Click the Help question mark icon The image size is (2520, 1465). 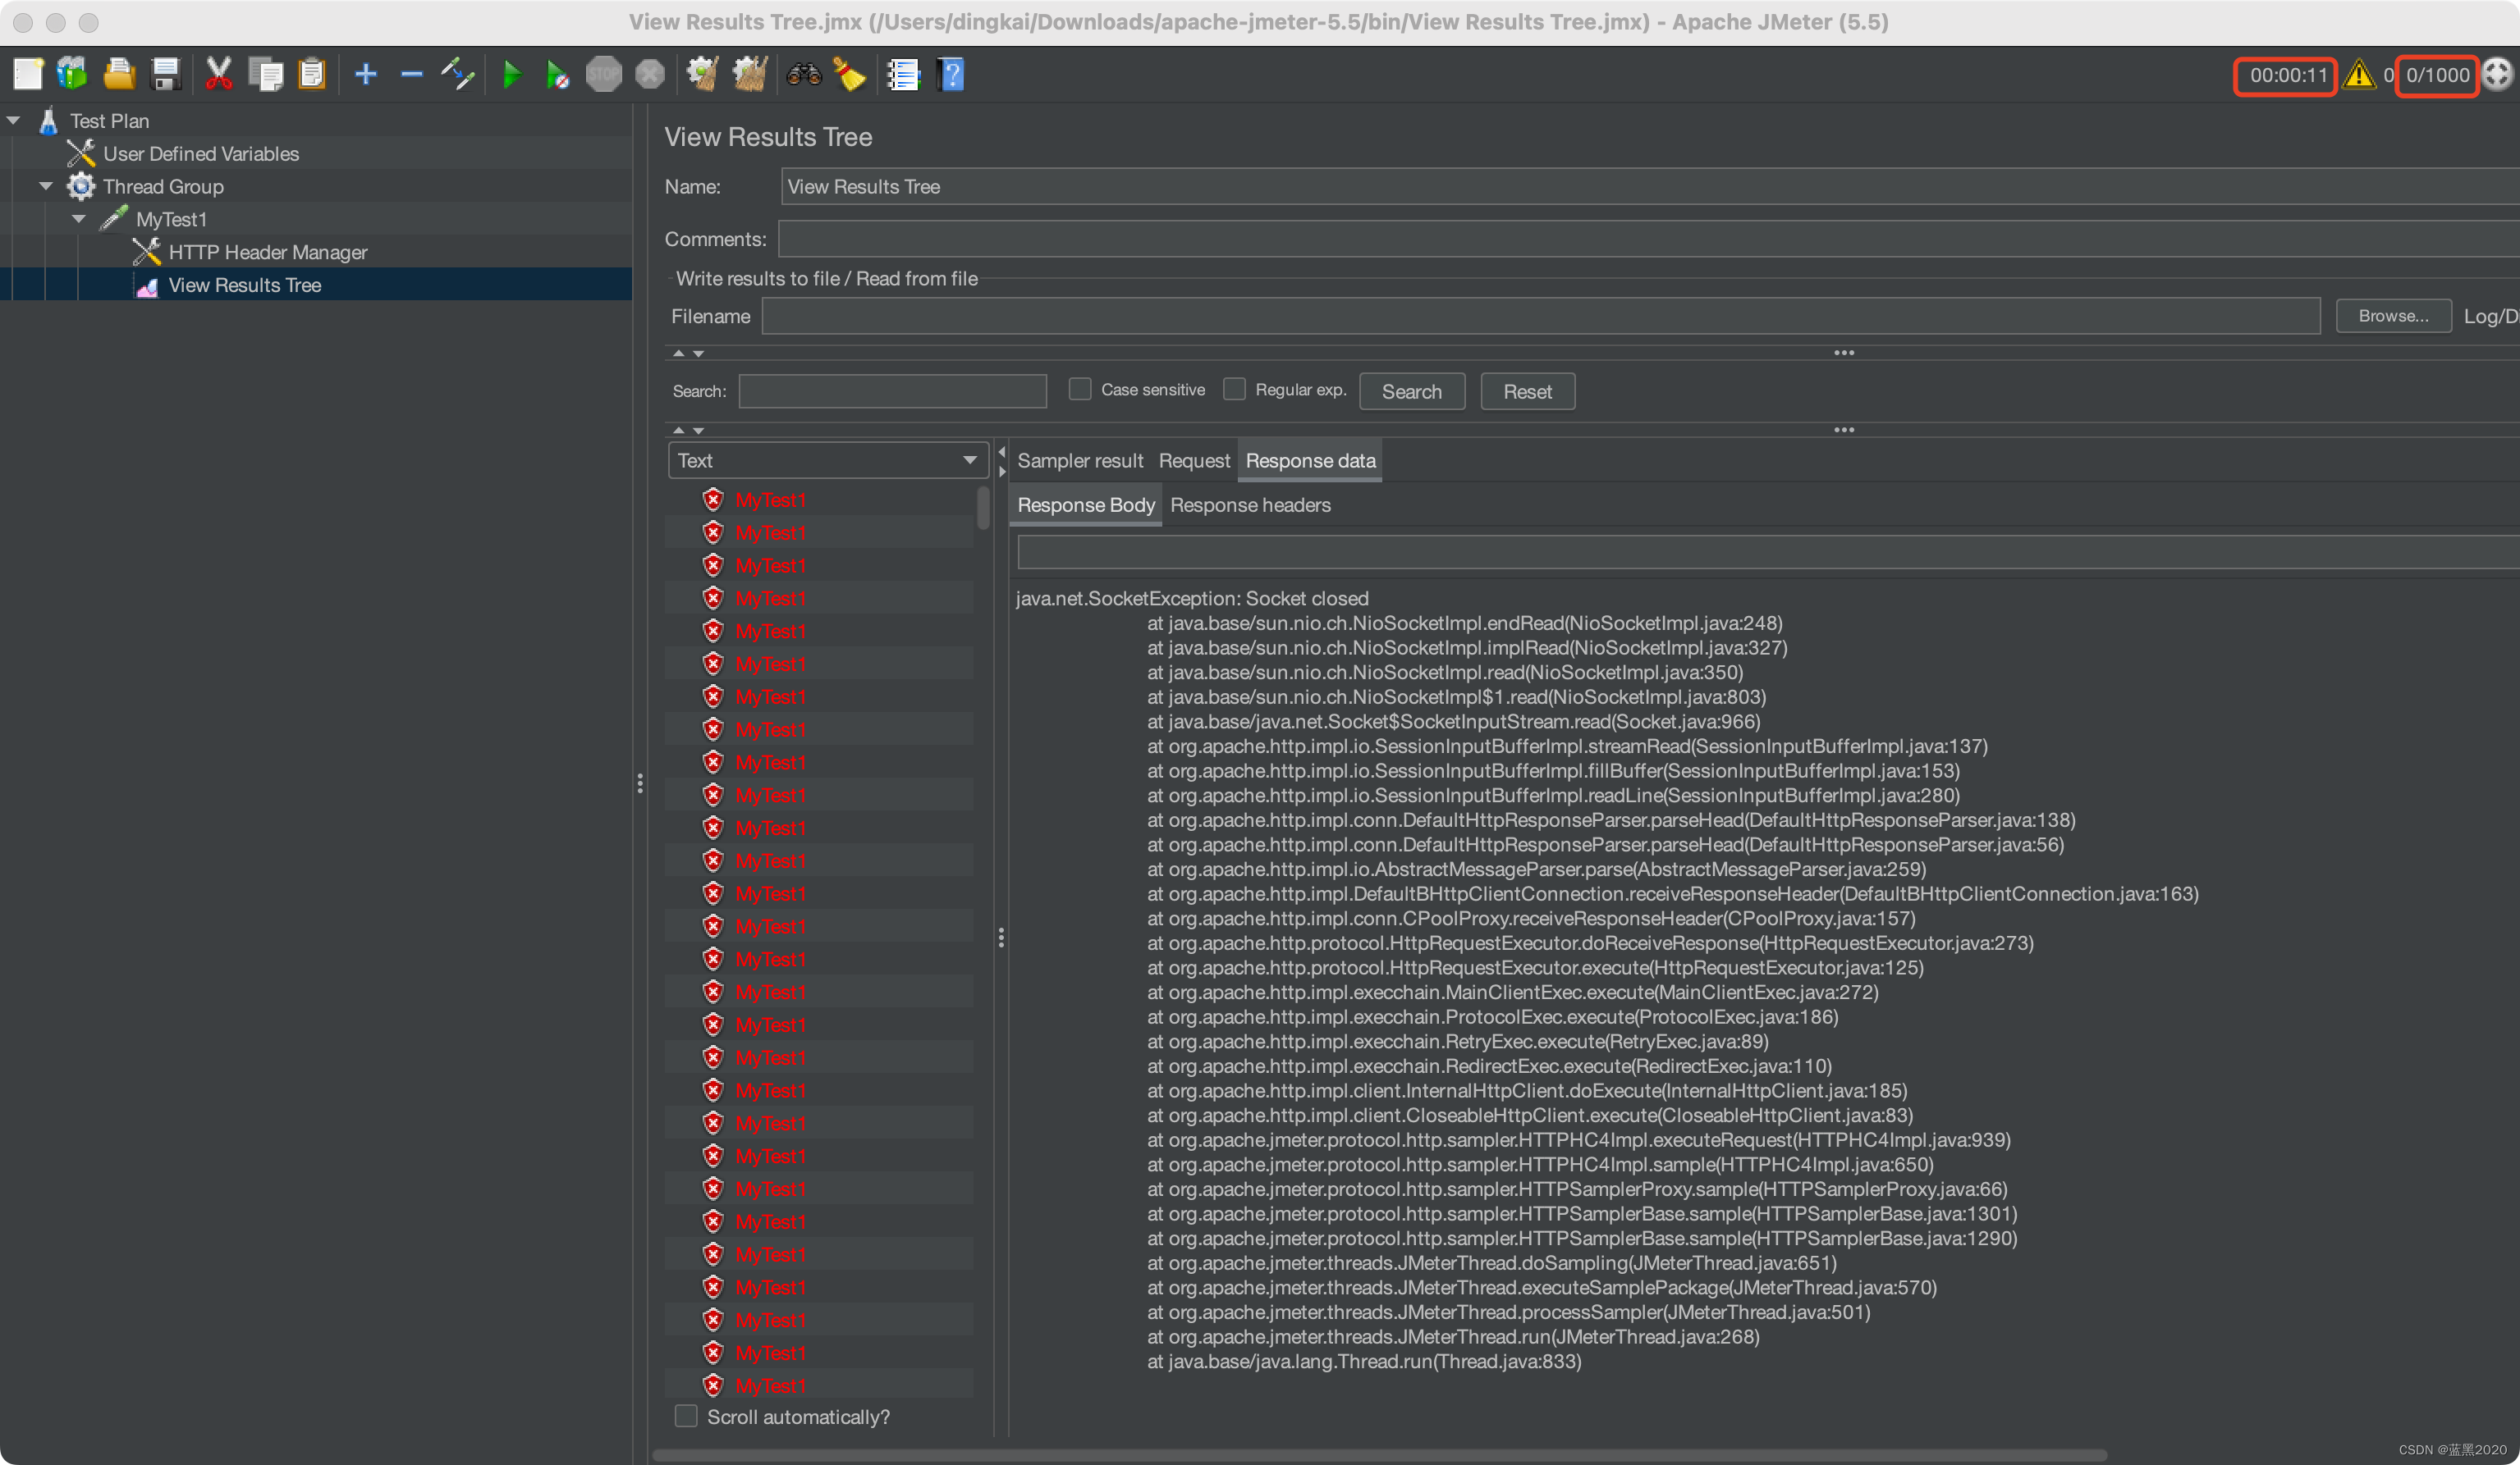click(951, 75)
